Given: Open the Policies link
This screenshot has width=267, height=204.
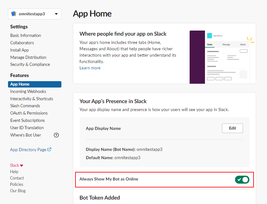Looking at the screenshot, I should 17,184.
